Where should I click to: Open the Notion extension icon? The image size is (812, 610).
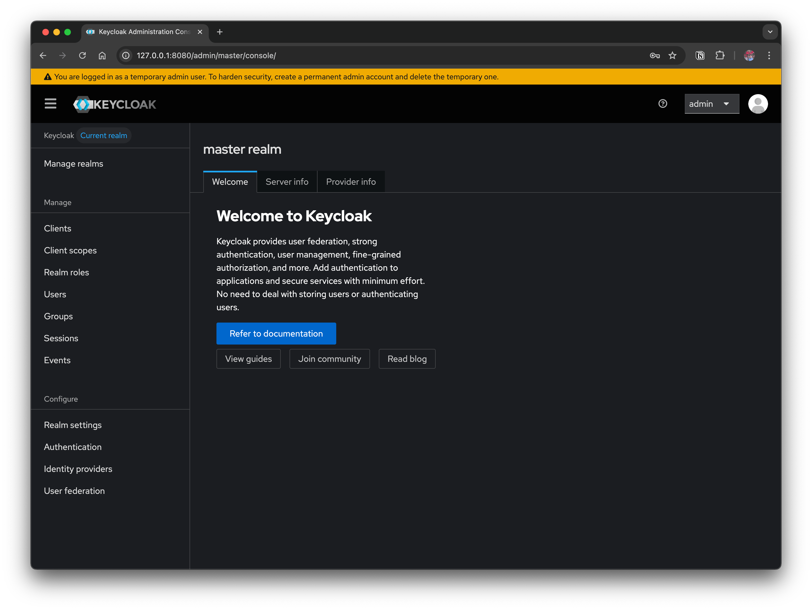point(700,55)
